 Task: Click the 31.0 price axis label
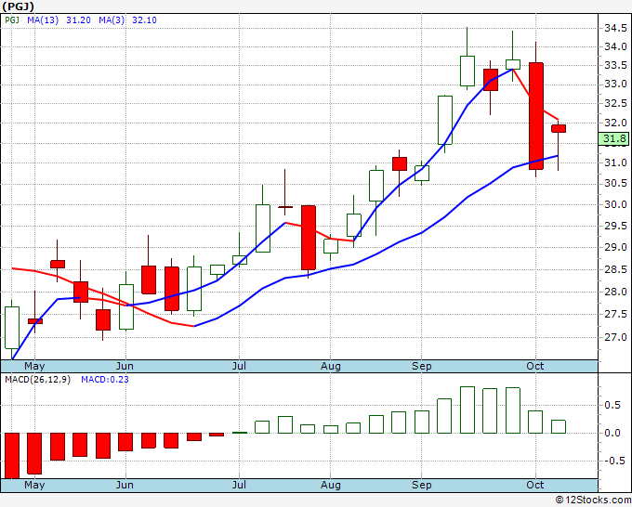pyautogui.click(x=615, y=163)
